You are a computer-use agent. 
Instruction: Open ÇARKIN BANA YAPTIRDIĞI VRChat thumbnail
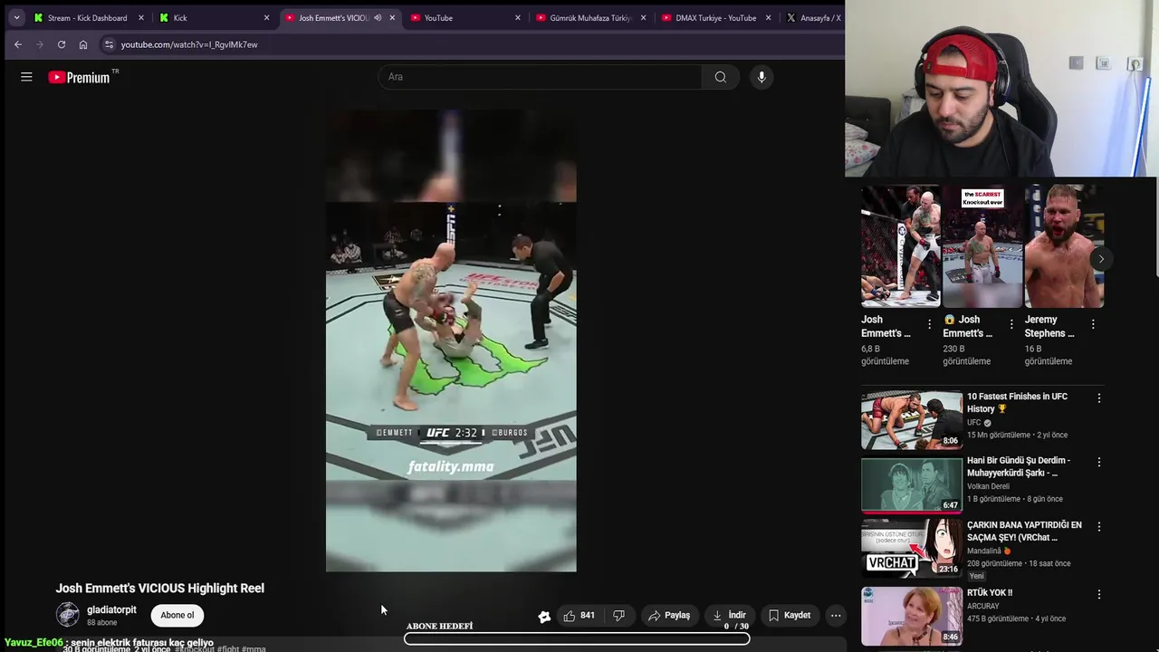[912, 549]
